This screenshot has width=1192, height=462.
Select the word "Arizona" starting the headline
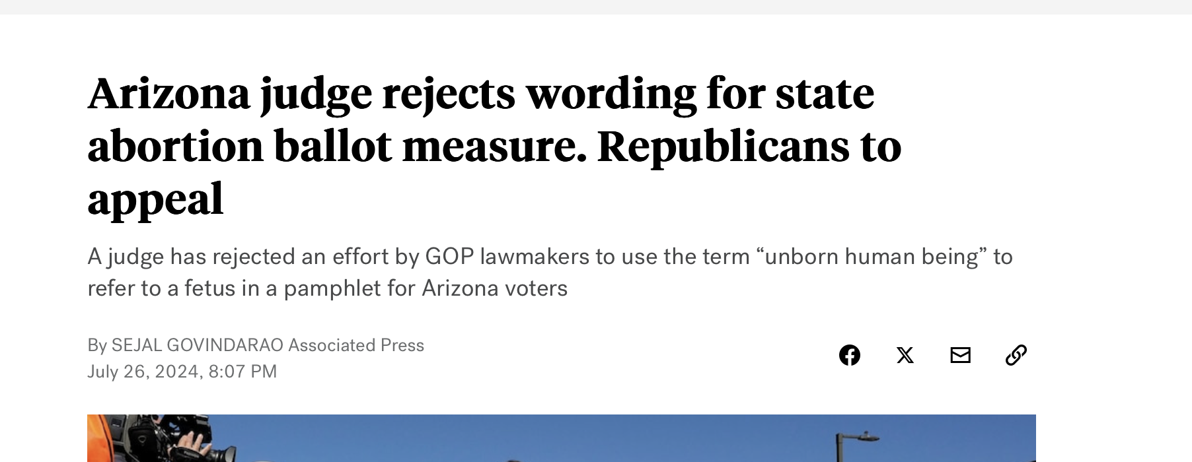point(168,93)
